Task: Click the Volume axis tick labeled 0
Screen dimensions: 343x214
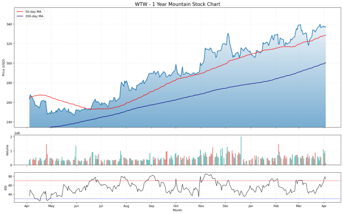Action: 11,165
